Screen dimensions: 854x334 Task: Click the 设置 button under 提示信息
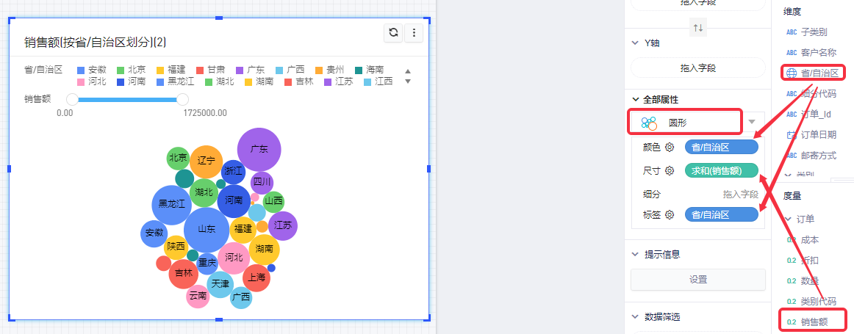click(x=697, y=280)
